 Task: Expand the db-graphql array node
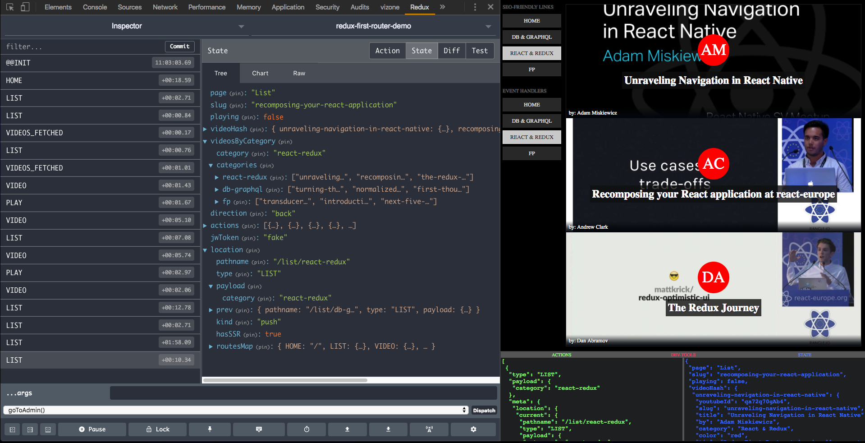coord(217,189)
